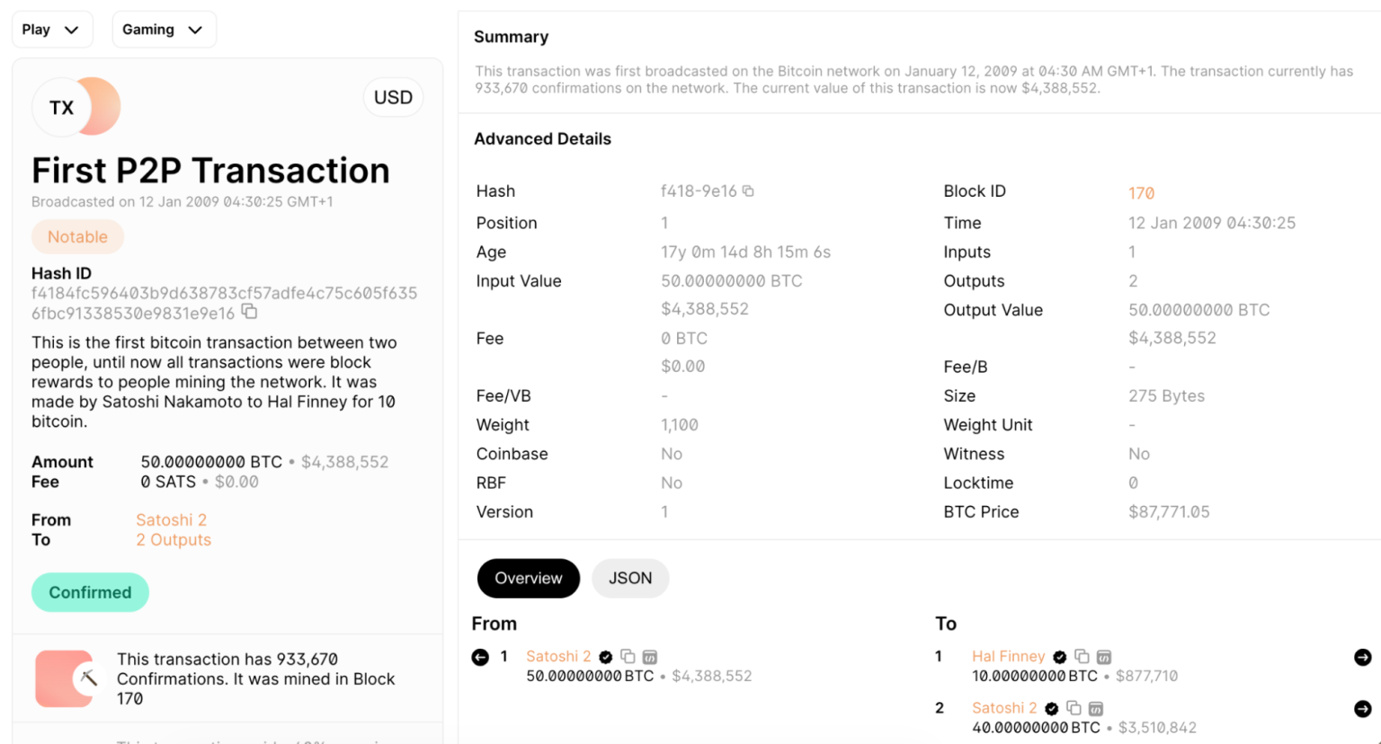The height and width of the screenshot is (744, 1381).
Task: Click the $3,510,842 output value
Action: pyautogui.click(x=1157, y=727)
